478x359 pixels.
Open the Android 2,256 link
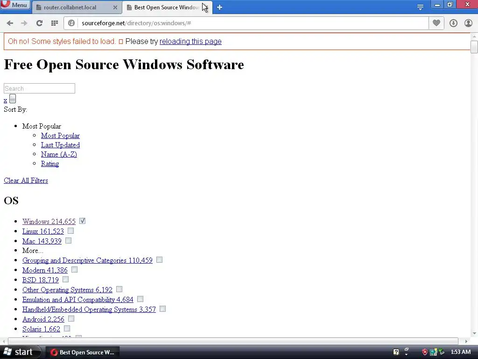pyautogui.click(x=43, y=319)
